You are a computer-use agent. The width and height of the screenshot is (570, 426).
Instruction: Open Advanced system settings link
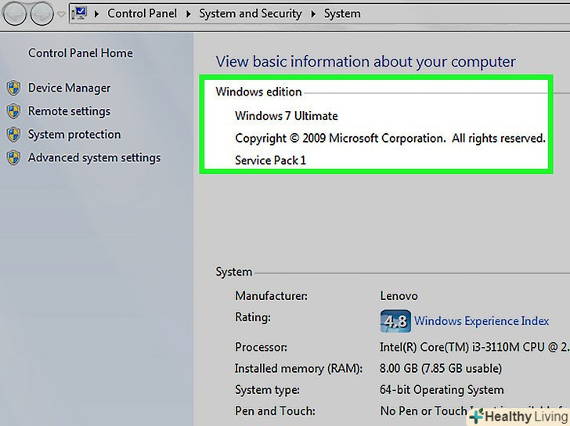pos(94,158)
